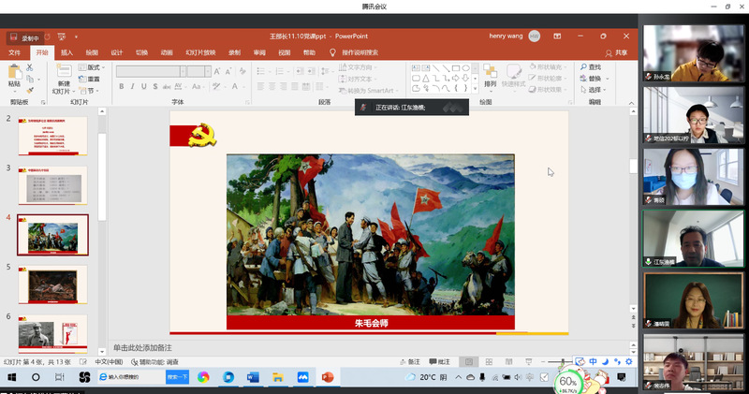Switch to the Insert (插入) ribbon tab

pos(66,53)
